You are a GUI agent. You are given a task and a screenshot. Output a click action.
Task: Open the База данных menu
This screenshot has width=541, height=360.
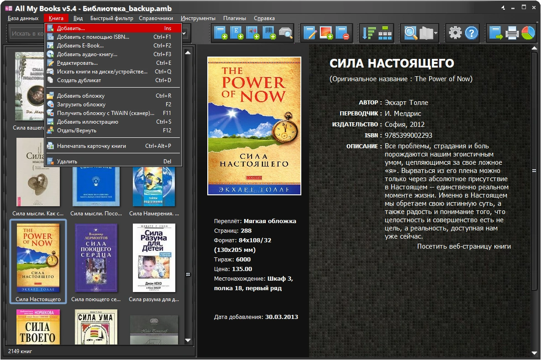click(x=23, y=18)
